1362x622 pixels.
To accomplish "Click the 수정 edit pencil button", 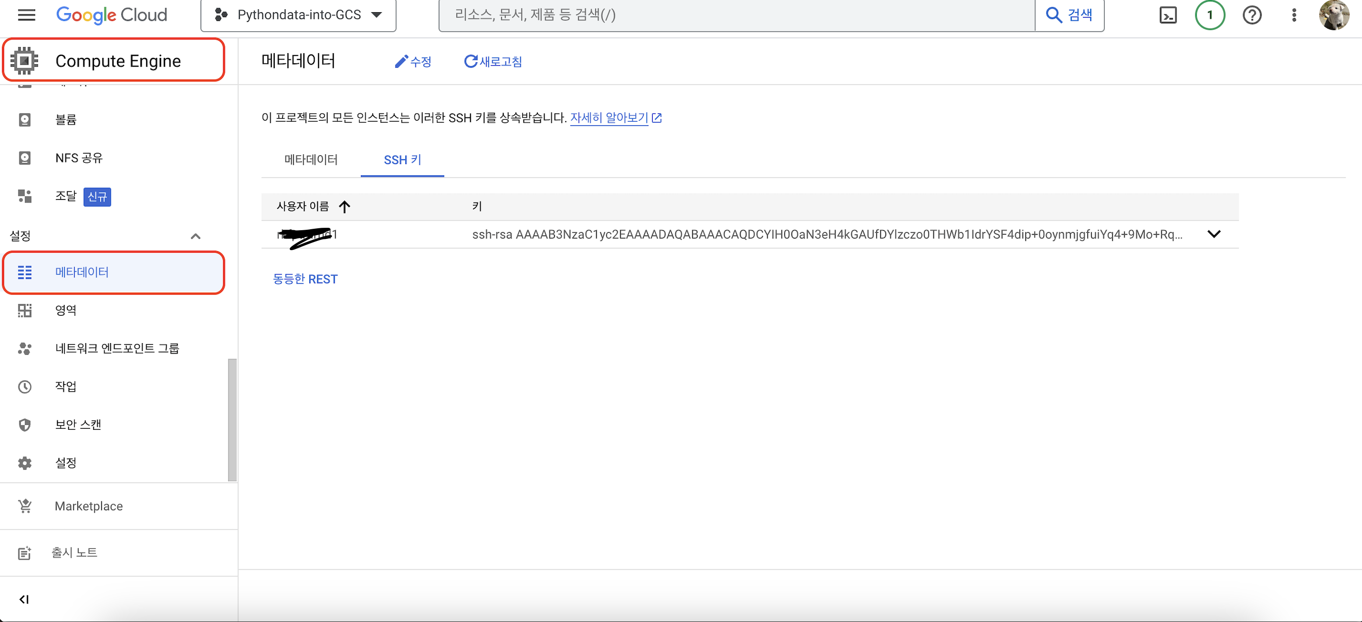I will pos(413,62).
